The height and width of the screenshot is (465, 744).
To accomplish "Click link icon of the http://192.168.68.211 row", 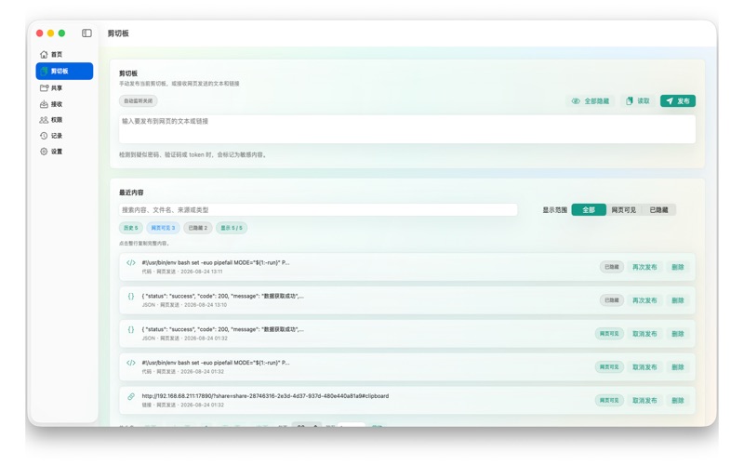I will pos(131,396).
